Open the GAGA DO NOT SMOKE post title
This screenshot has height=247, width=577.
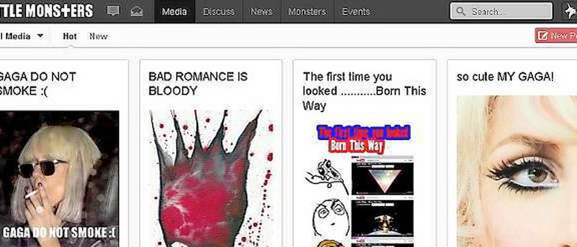(x=38, y=84)
